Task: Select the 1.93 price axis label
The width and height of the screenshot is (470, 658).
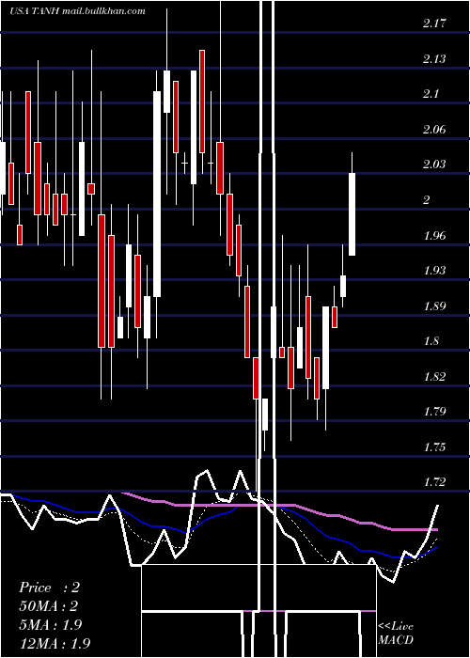Action: point(433,270)
